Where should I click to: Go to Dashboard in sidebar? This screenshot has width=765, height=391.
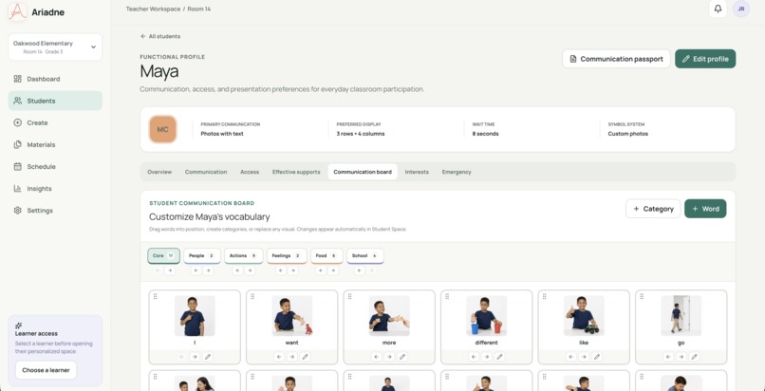click(55, 79)
